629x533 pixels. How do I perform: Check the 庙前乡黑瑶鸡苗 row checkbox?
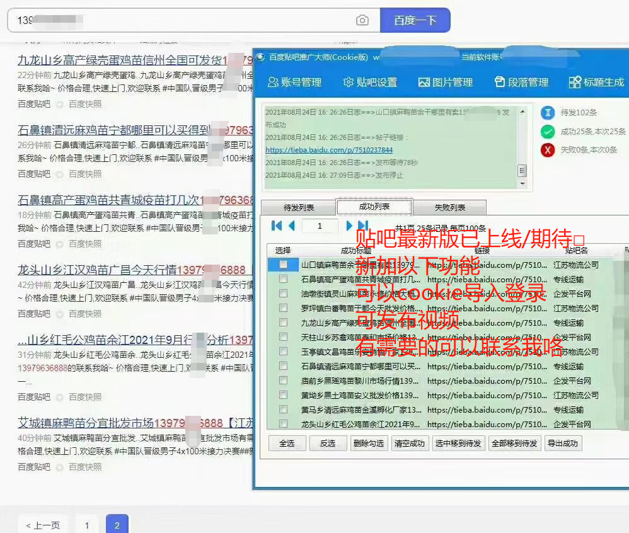[283, 381]
